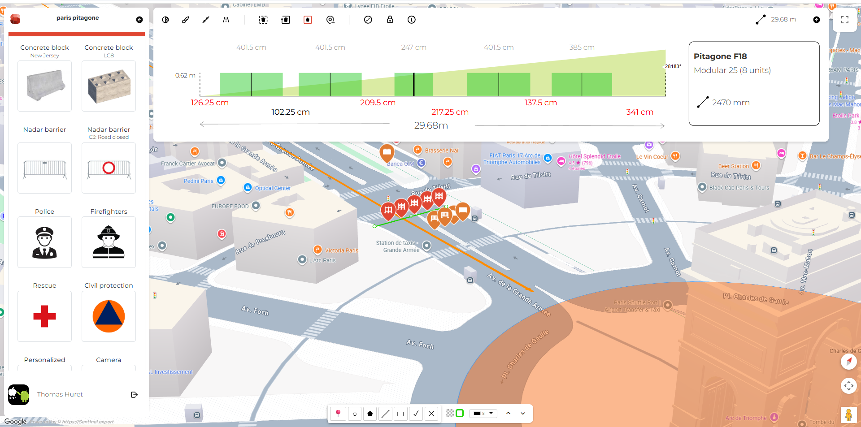
Task: Click the map pan control button
Action: 848,386
